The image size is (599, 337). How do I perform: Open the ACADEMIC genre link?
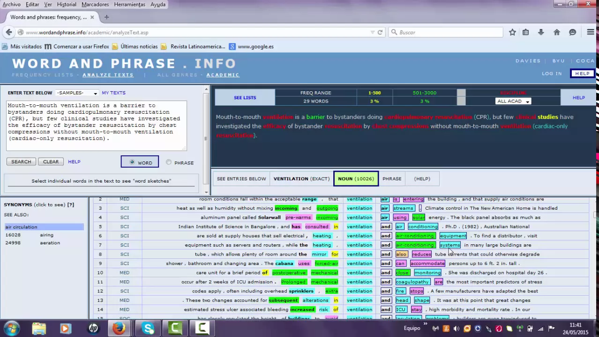pyautogui.click(x=223, y=75)
